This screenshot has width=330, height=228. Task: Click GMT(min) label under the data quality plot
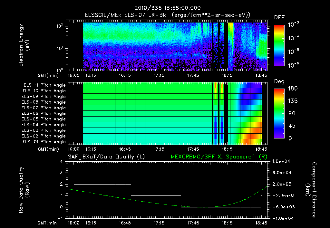48,223
